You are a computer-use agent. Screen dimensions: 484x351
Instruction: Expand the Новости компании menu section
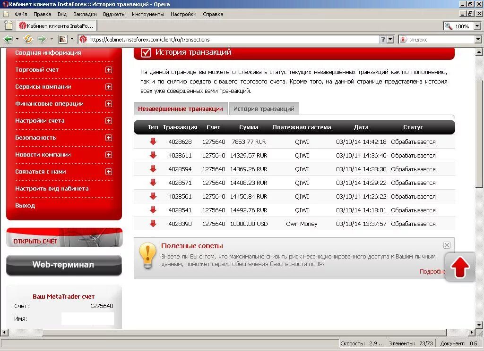109,155
